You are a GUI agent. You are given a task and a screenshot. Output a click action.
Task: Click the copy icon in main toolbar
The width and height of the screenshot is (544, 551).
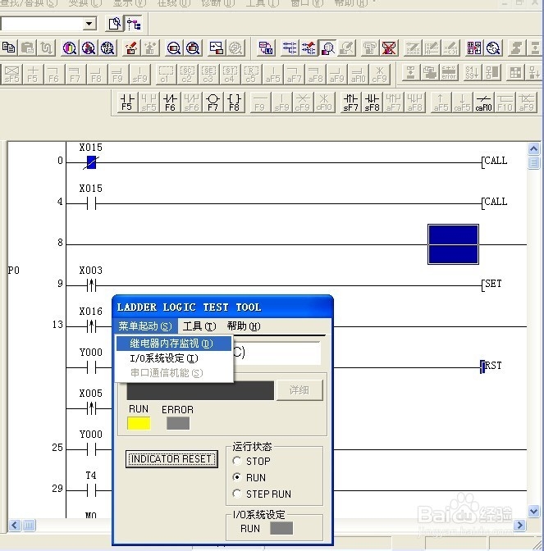click(x=8, y=48)
